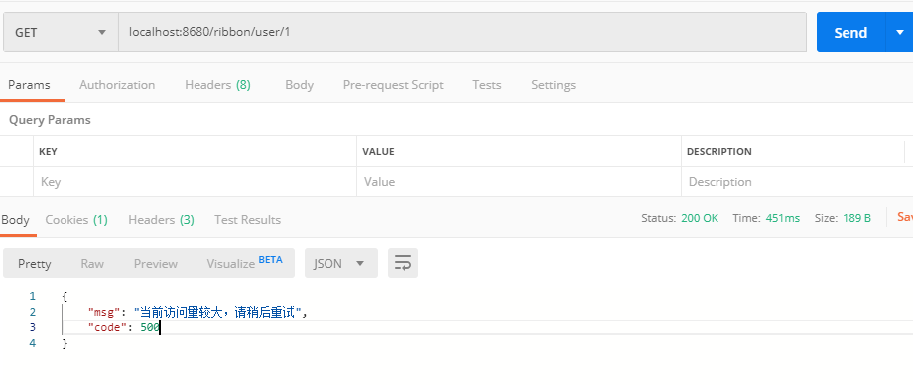Click the Query Params heading

click(x=50, y=120)
